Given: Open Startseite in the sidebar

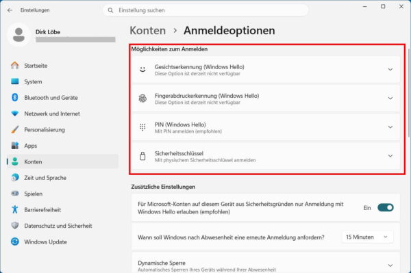Looking at the screenshot, I should pyautogui.click(x=62, y=66).
